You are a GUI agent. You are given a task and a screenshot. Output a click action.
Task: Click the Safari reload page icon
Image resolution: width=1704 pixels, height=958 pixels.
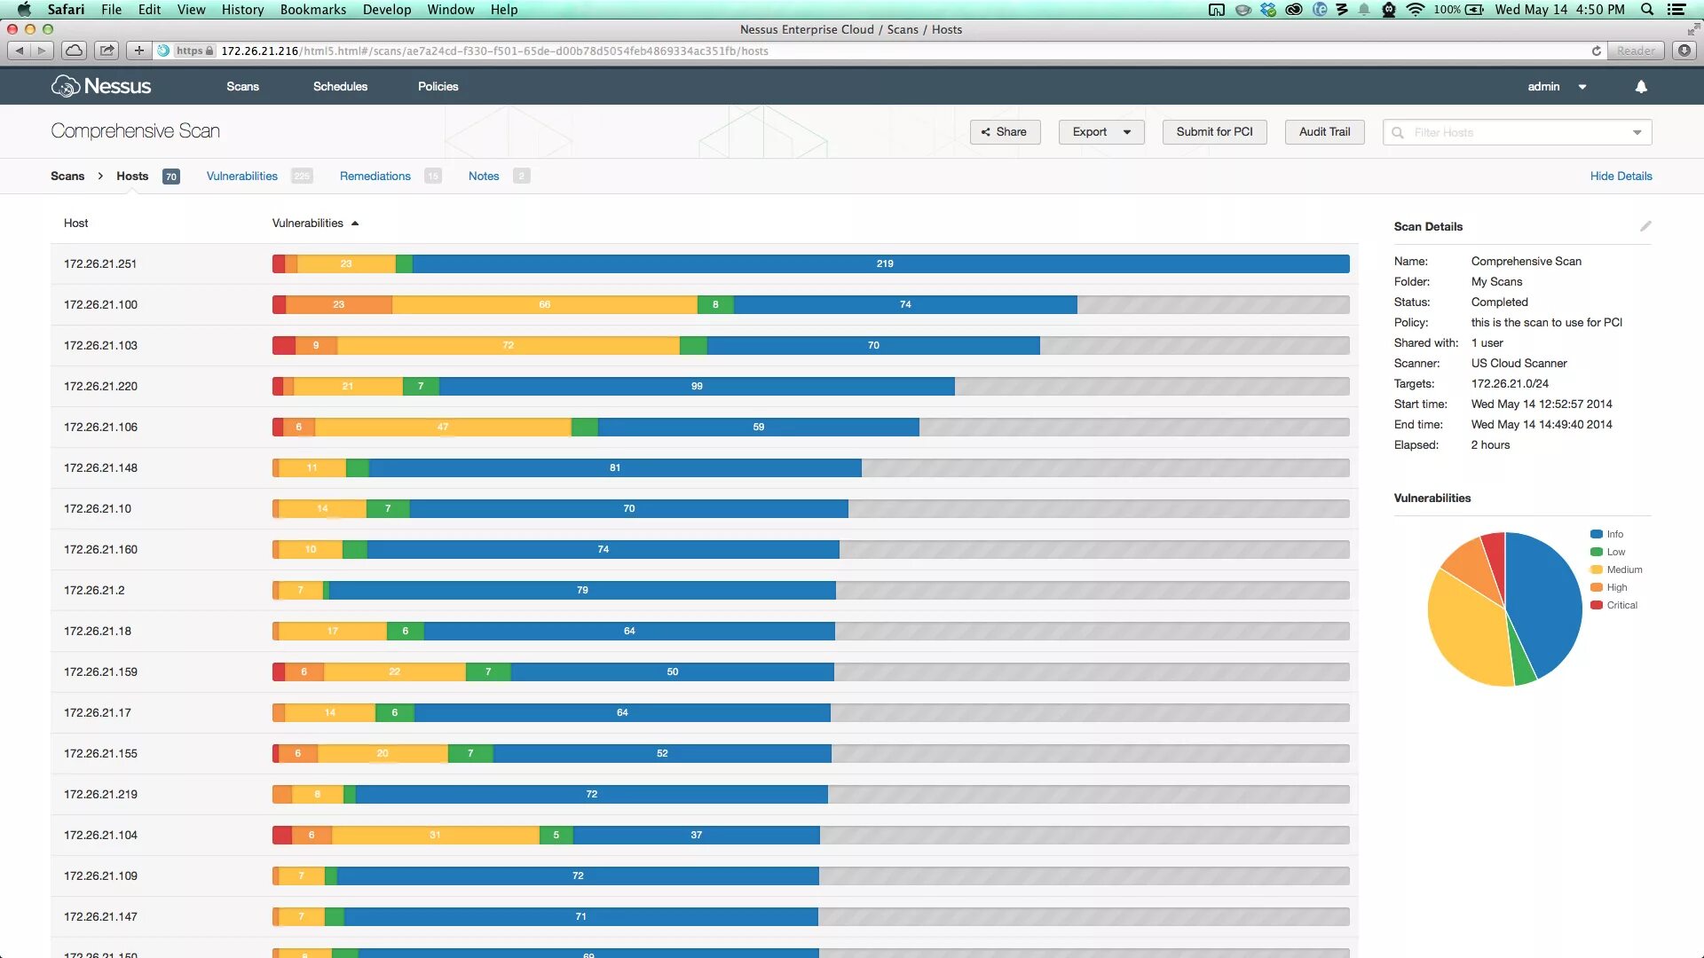(x=1597, y=51)
